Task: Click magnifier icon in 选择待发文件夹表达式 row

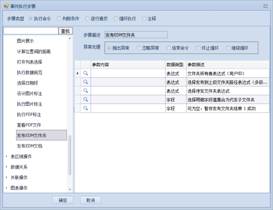Action: [86, 91]
